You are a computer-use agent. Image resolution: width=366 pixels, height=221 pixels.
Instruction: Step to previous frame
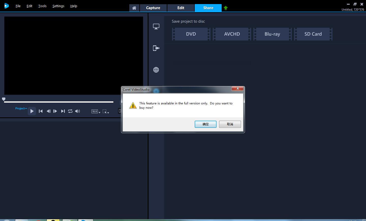click(48, 111)
